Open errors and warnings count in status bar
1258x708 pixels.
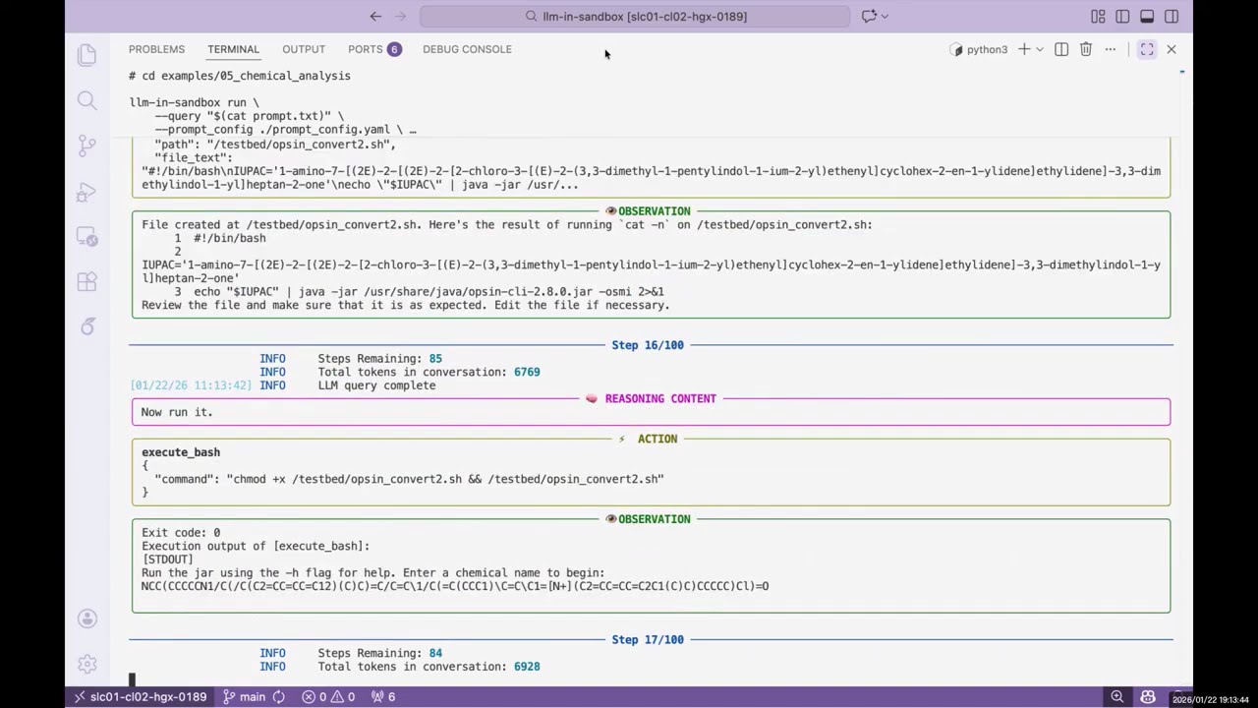(328, 696)
